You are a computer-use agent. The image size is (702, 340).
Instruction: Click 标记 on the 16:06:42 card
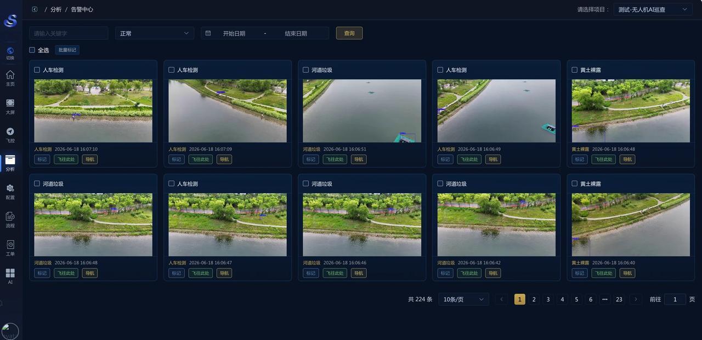(x=445, y=273)
